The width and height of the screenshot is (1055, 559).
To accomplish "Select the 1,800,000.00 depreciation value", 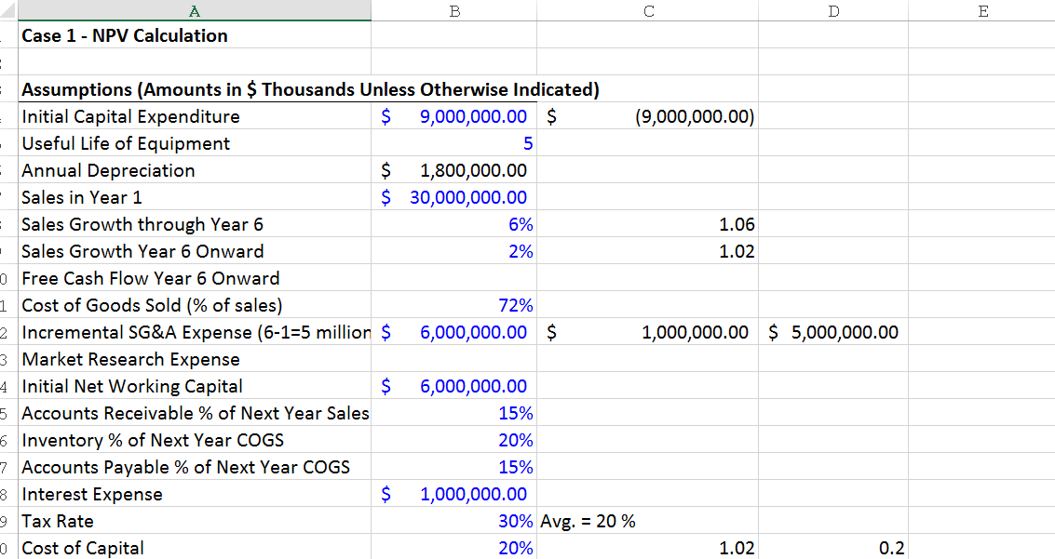I will tap(454, 170).
